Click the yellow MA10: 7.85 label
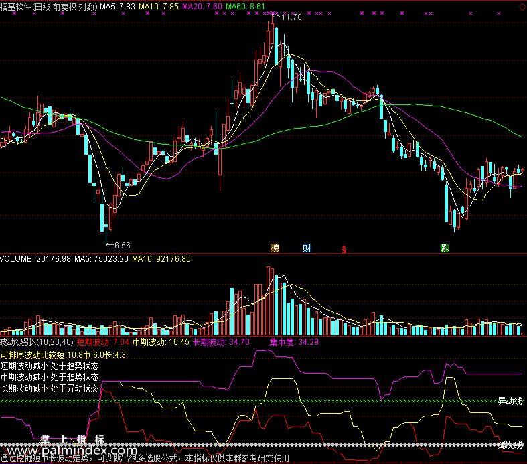The width and height of the screenshot is (527, 464). (159, 7)
